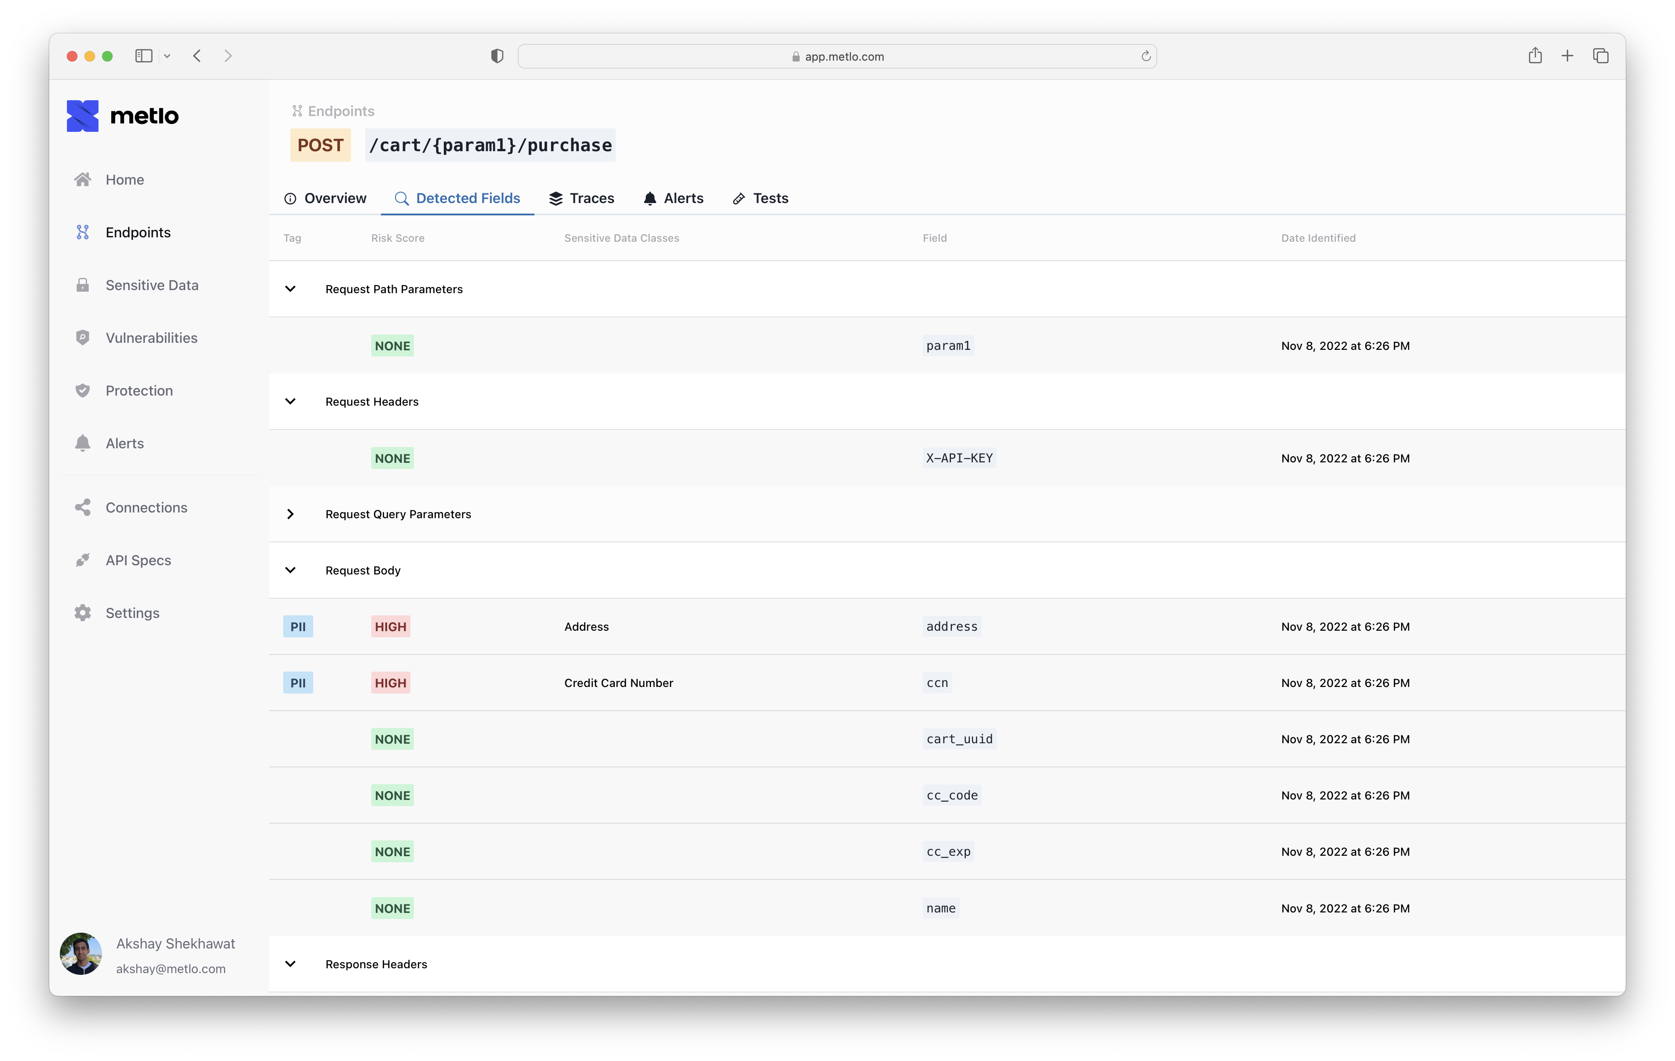Open the Protection sidebar item
Screen dimensions: 1675x1061
coord(139,391)
